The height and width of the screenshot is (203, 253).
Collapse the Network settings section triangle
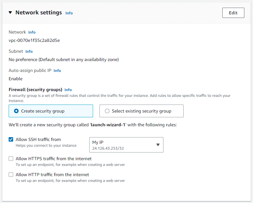tap(10, 13)
